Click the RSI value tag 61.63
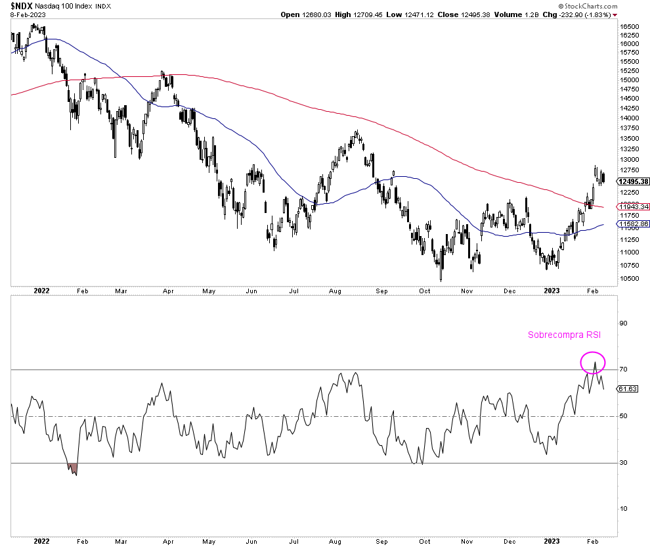Screen dimensions: 650x547 (x=628, y=389)
